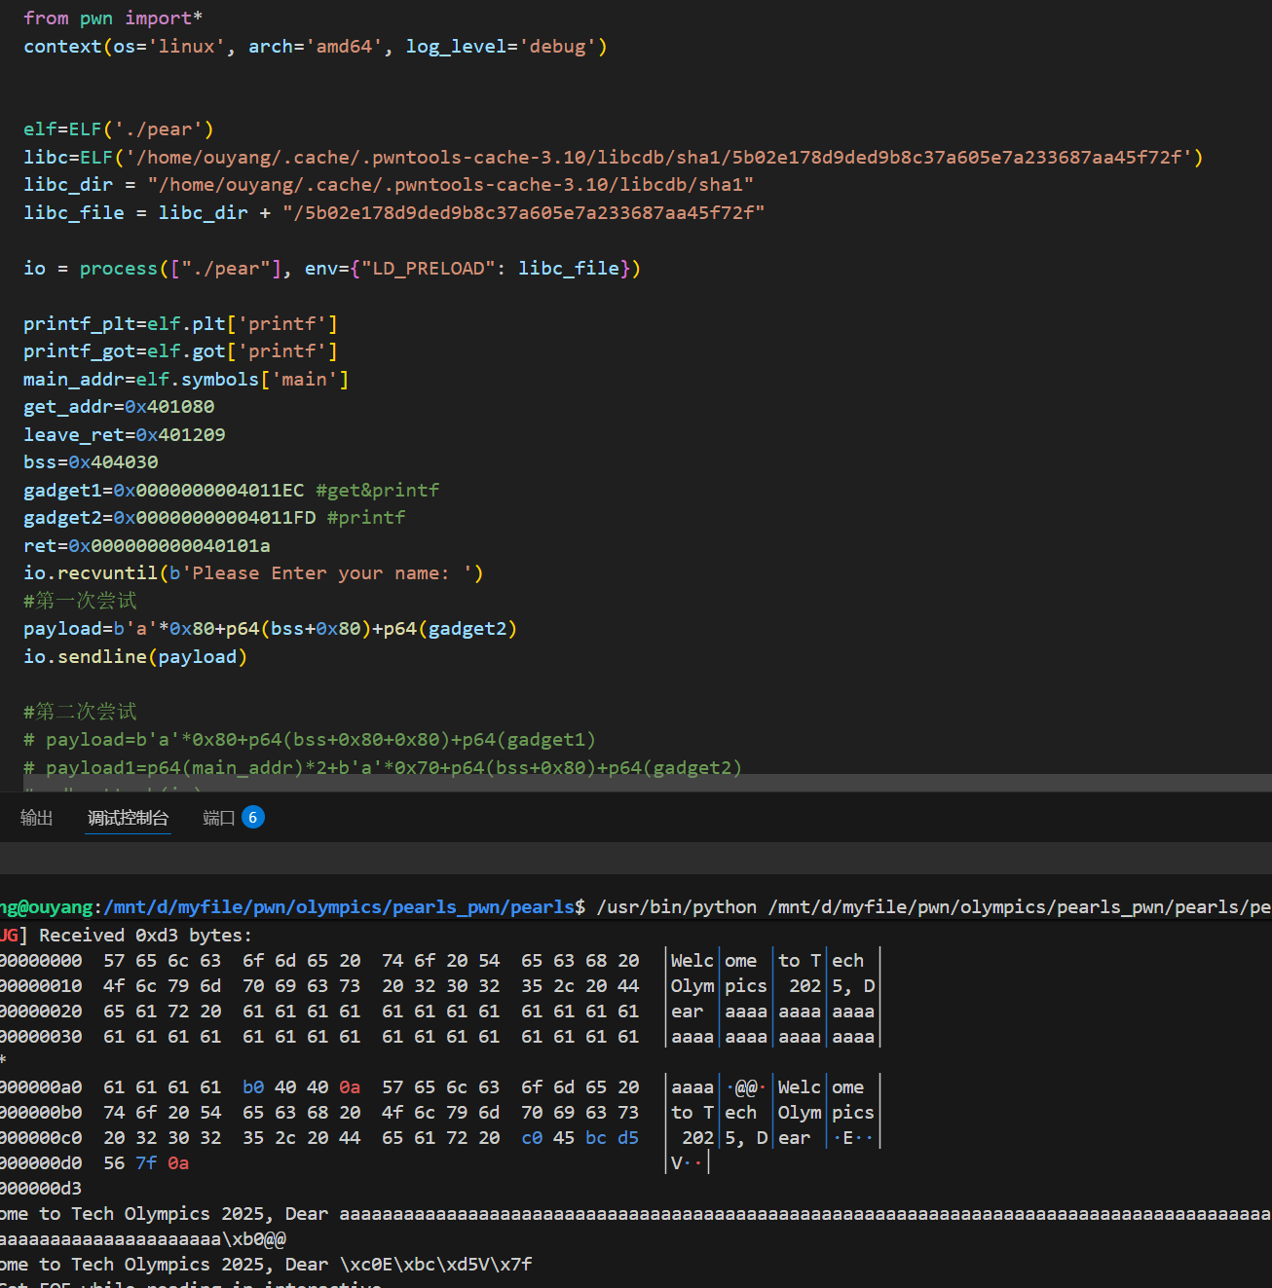
Task: Click the active payload=b'a'*0x80 line ending gadget2
Action: (x=271, y=629)
